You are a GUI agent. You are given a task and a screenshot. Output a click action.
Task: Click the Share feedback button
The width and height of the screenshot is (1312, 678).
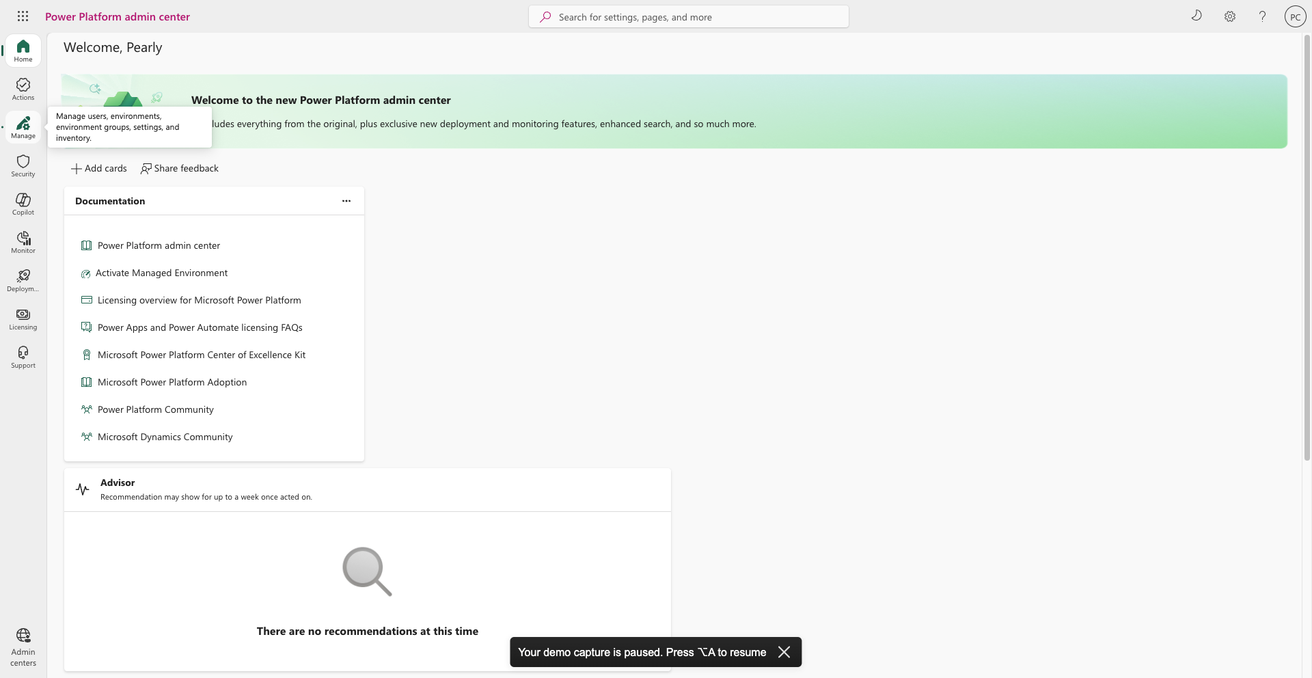tap(180, 168)
